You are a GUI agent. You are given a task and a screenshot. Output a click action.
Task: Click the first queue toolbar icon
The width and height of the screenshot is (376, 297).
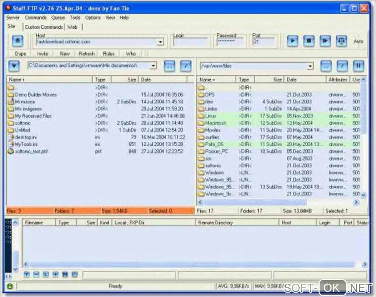tap(27, 275)
